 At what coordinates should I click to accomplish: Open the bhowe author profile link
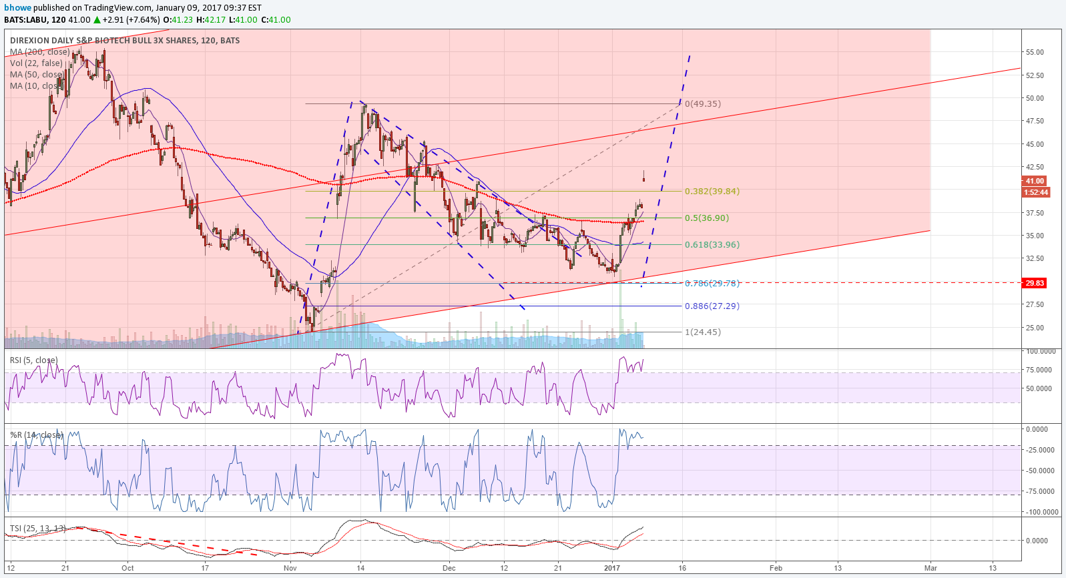(18, 8)
